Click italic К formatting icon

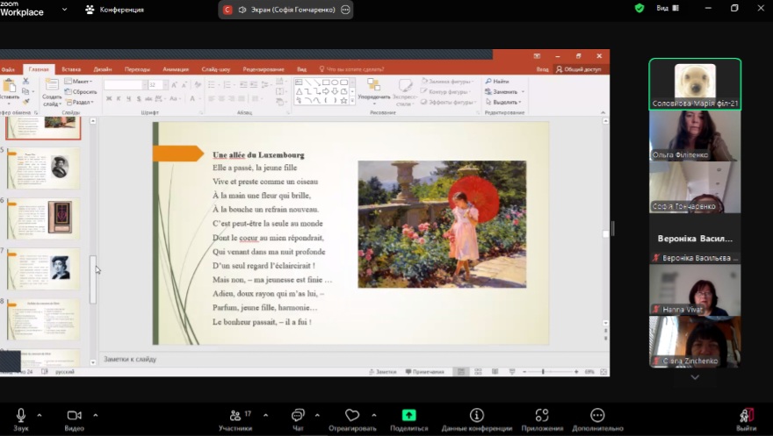[x=119, y=99]
